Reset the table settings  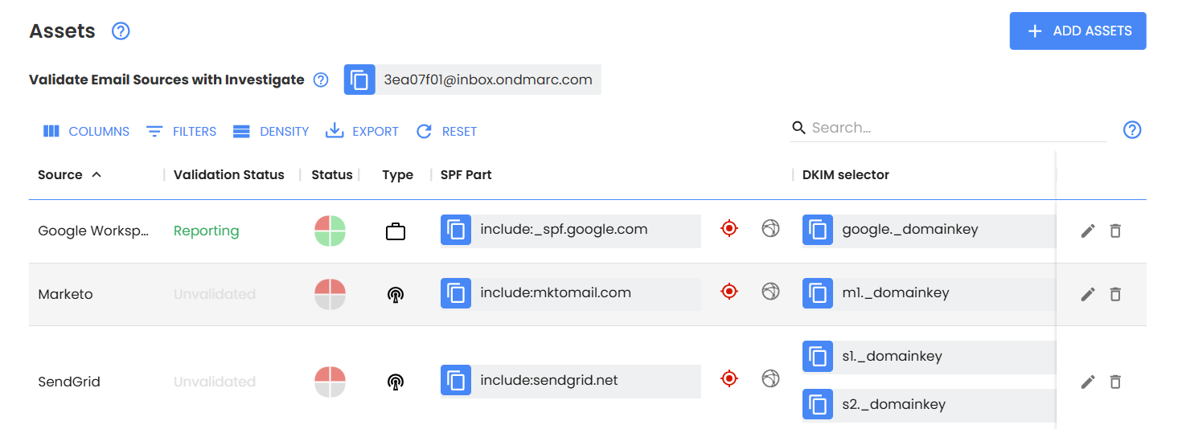click(446, 132)
